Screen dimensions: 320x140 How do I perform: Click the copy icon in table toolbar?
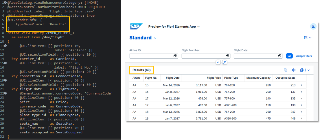286,70
